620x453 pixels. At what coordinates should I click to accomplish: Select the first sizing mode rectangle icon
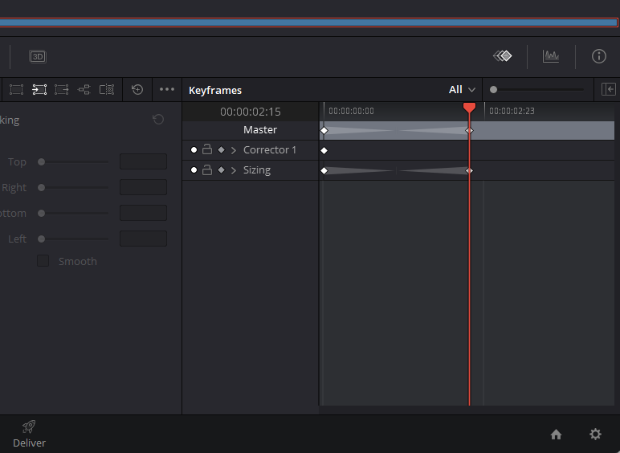tap(16, 90)
